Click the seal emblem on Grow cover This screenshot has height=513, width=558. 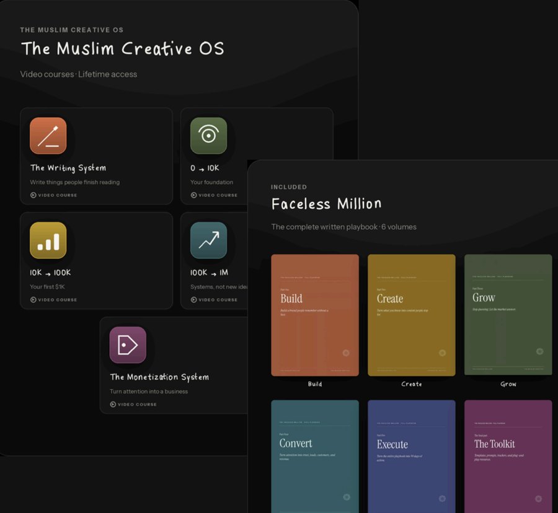point(539,351)
